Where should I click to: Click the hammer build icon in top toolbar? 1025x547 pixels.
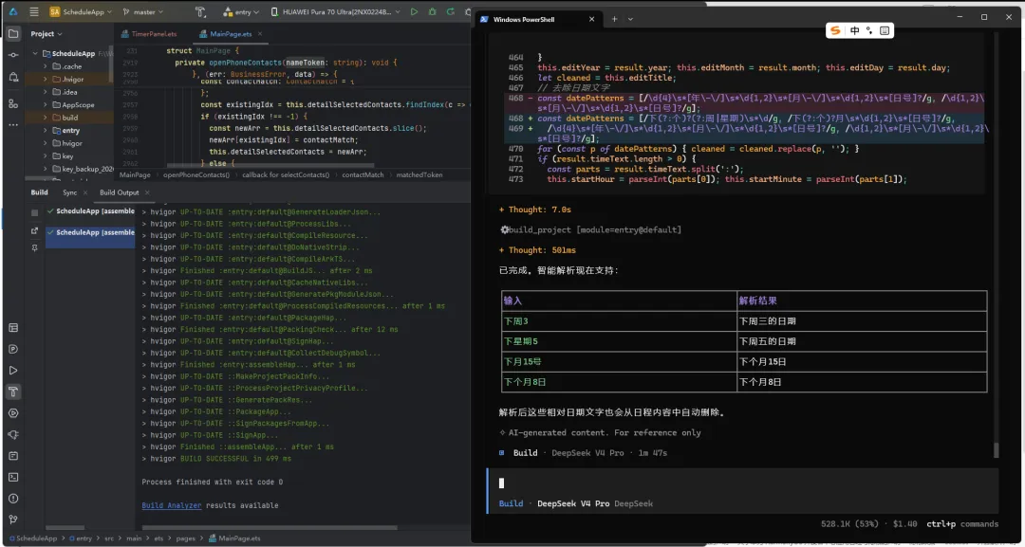click(x=200, y=11)
